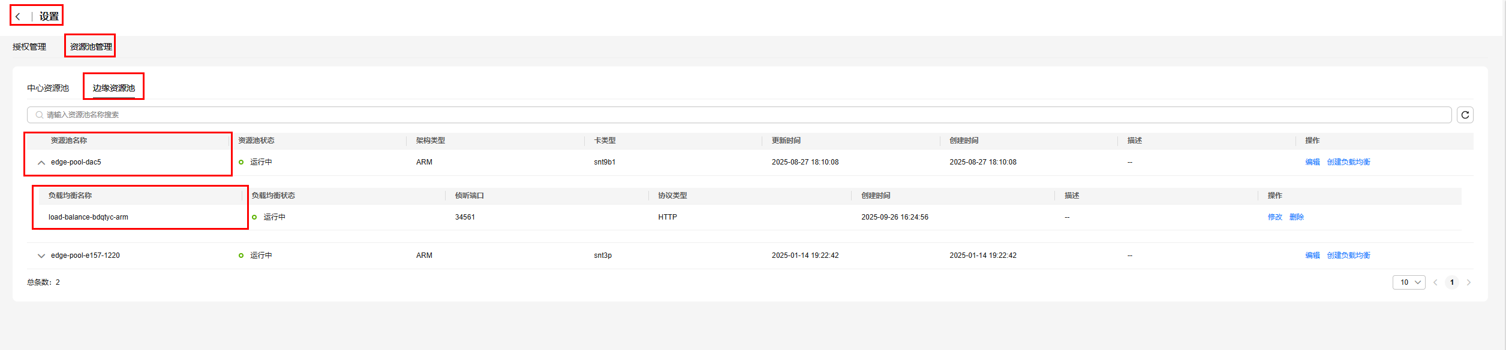Go to the previous page arrow

coord(1435,282)
